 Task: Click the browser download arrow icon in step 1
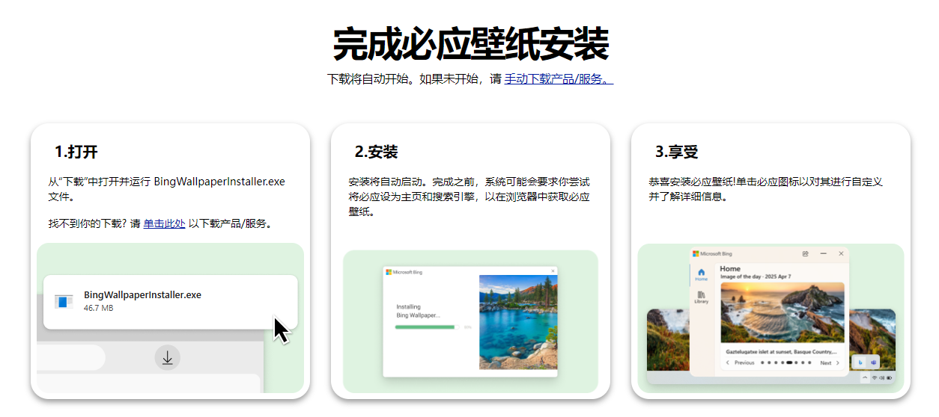click(168, 358)
